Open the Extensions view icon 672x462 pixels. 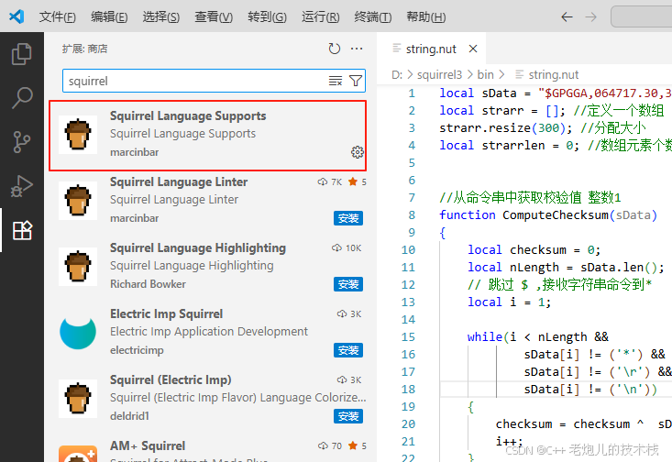22,230
